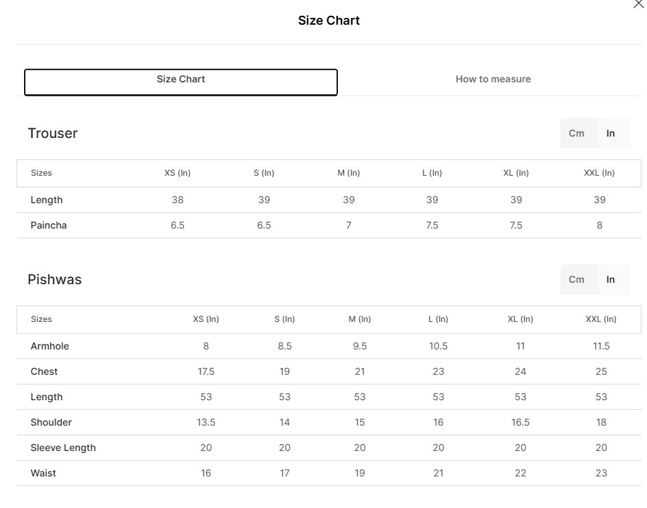Select In units for Pishwas table
This screenshot has height=508, width=647.
[x=611, y=279]
